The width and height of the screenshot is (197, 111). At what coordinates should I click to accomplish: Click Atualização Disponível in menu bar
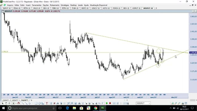click(x=98, y=5)
